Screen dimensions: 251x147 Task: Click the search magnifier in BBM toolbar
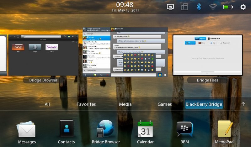[x=101, y=75]
